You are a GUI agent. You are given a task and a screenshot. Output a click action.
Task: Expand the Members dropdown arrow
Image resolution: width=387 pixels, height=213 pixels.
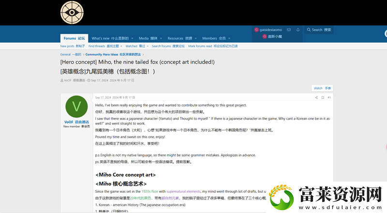[229, 39]
